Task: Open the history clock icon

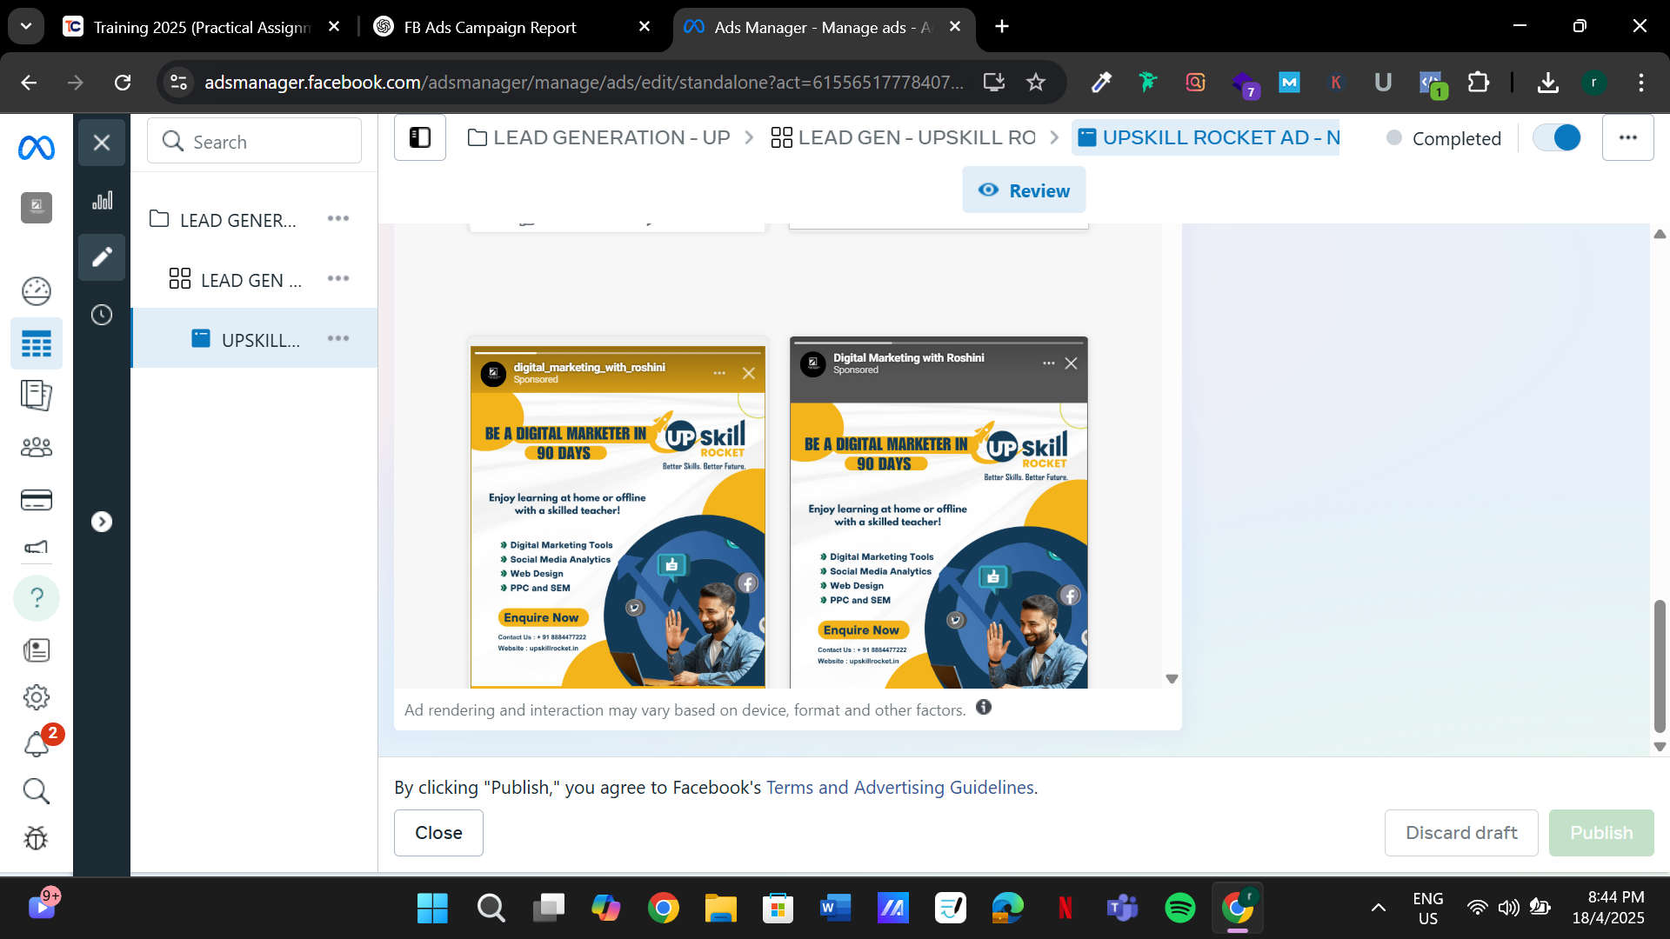Action: (x=102, y=315)
